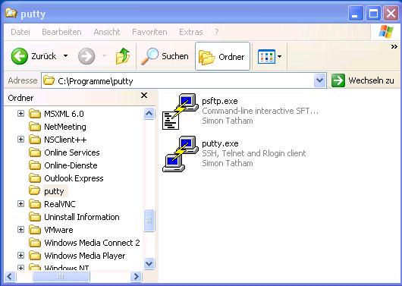This screenshot has height=286, width=402.
Task: Select the VMware folder icon
Action: click(35, 230)
